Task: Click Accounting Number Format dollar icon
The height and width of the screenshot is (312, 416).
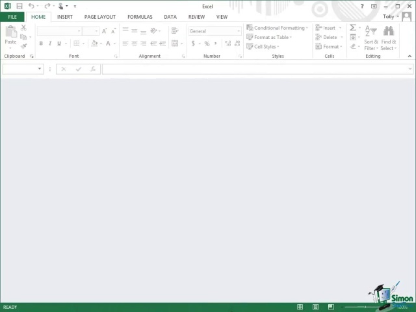Action: [193, 44]
